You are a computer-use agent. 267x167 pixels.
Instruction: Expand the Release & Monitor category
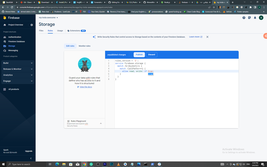tap(18, 69)
